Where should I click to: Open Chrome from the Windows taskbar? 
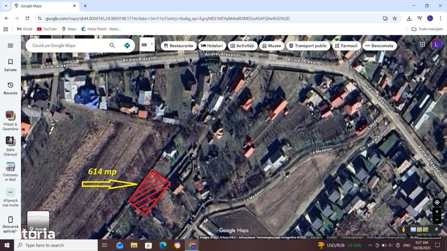[x=191, y=245]
